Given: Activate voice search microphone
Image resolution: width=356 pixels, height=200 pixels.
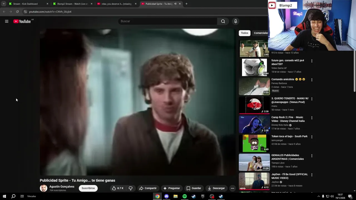Looking at the screenshot, I should tap(236, 21).
